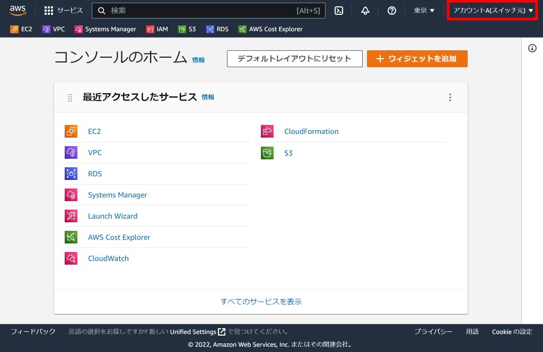The height and width of the screenshot is (352, 543).
Task: Open the help question mark icon
Action: (392, 11)
